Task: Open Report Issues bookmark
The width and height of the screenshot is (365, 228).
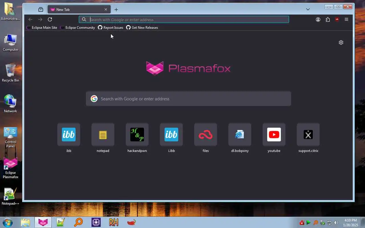Action: (111, 28)
